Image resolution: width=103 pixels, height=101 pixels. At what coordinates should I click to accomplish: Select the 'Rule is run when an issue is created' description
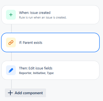coord(43,17)
